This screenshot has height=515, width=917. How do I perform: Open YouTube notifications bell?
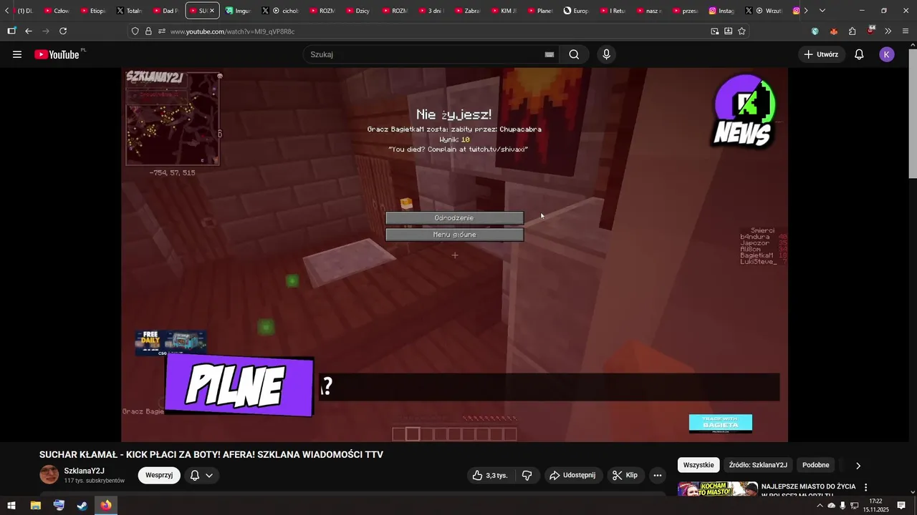coord(859,54)
